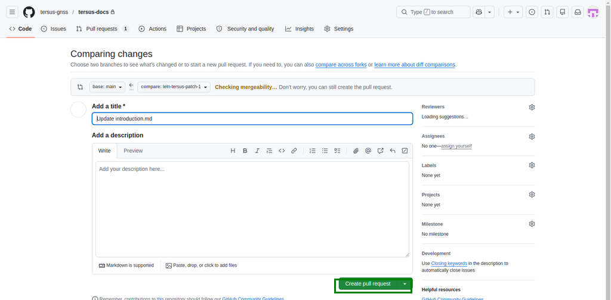Image resolution: width=611 pixels, height=300 pixels.
Task: Open the repositories icon in header
Action: (x=562, y=12)
